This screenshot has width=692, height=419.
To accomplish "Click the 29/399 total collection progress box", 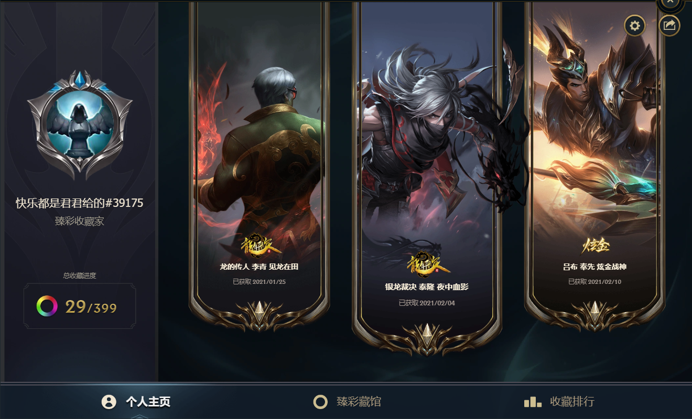I will pos(80,306).
